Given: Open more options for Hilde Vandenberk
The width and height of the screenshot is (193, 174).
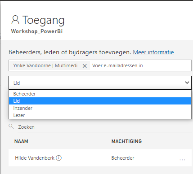Looking at the screenshot, I should 182,160.
